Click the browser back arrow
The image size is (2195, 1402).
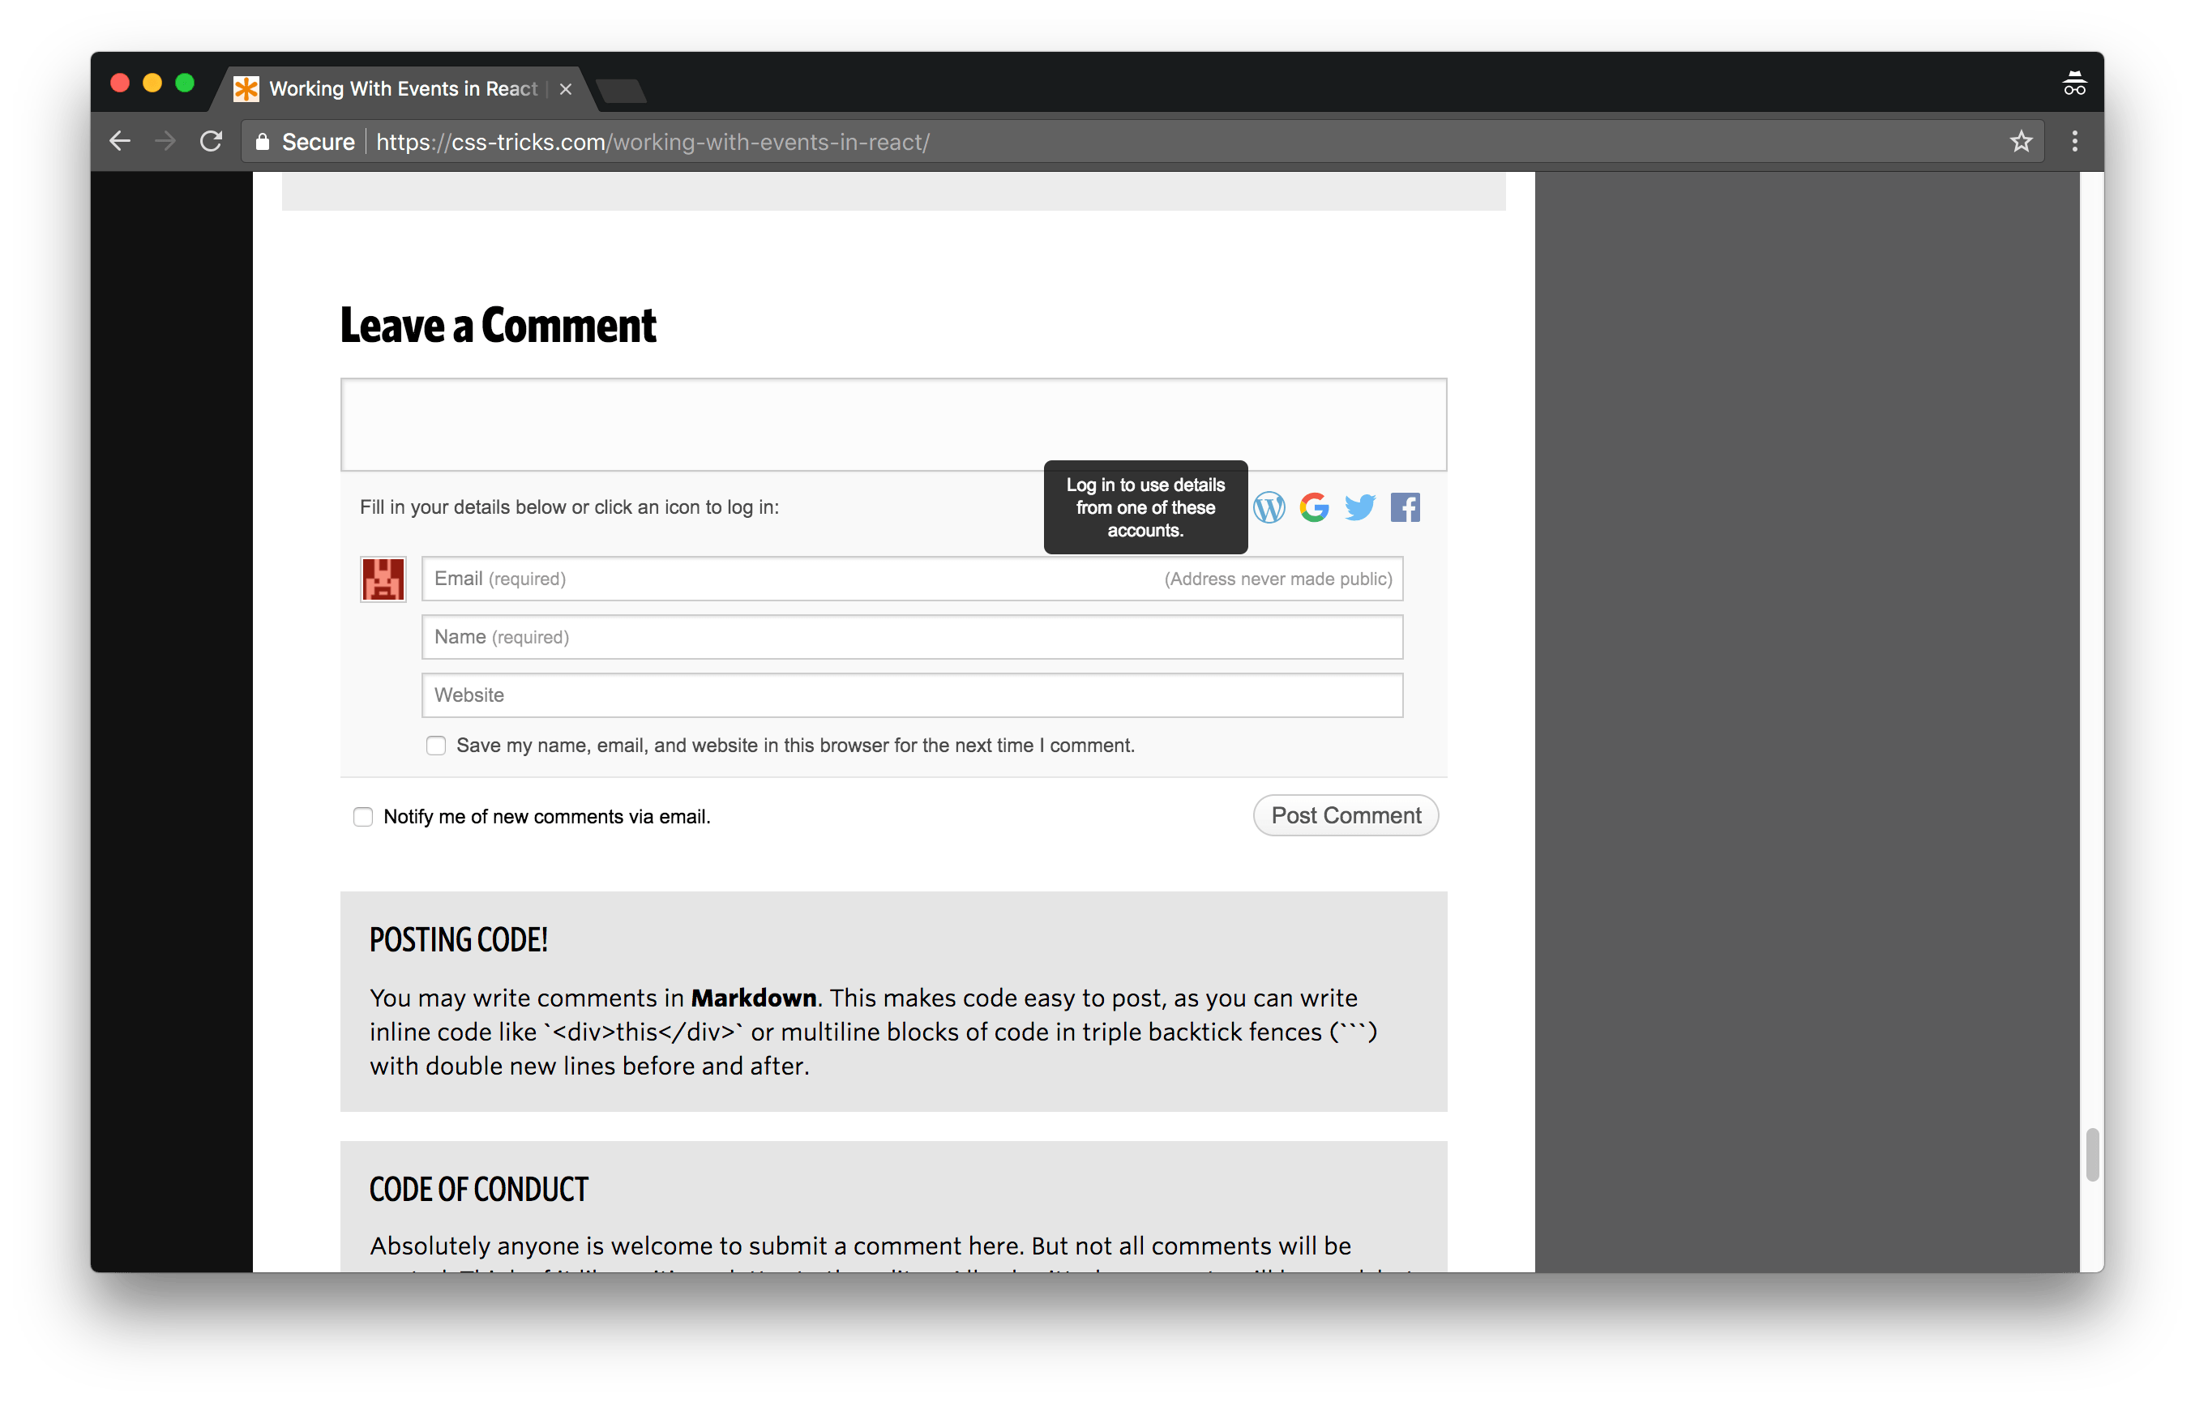[120, 141]
